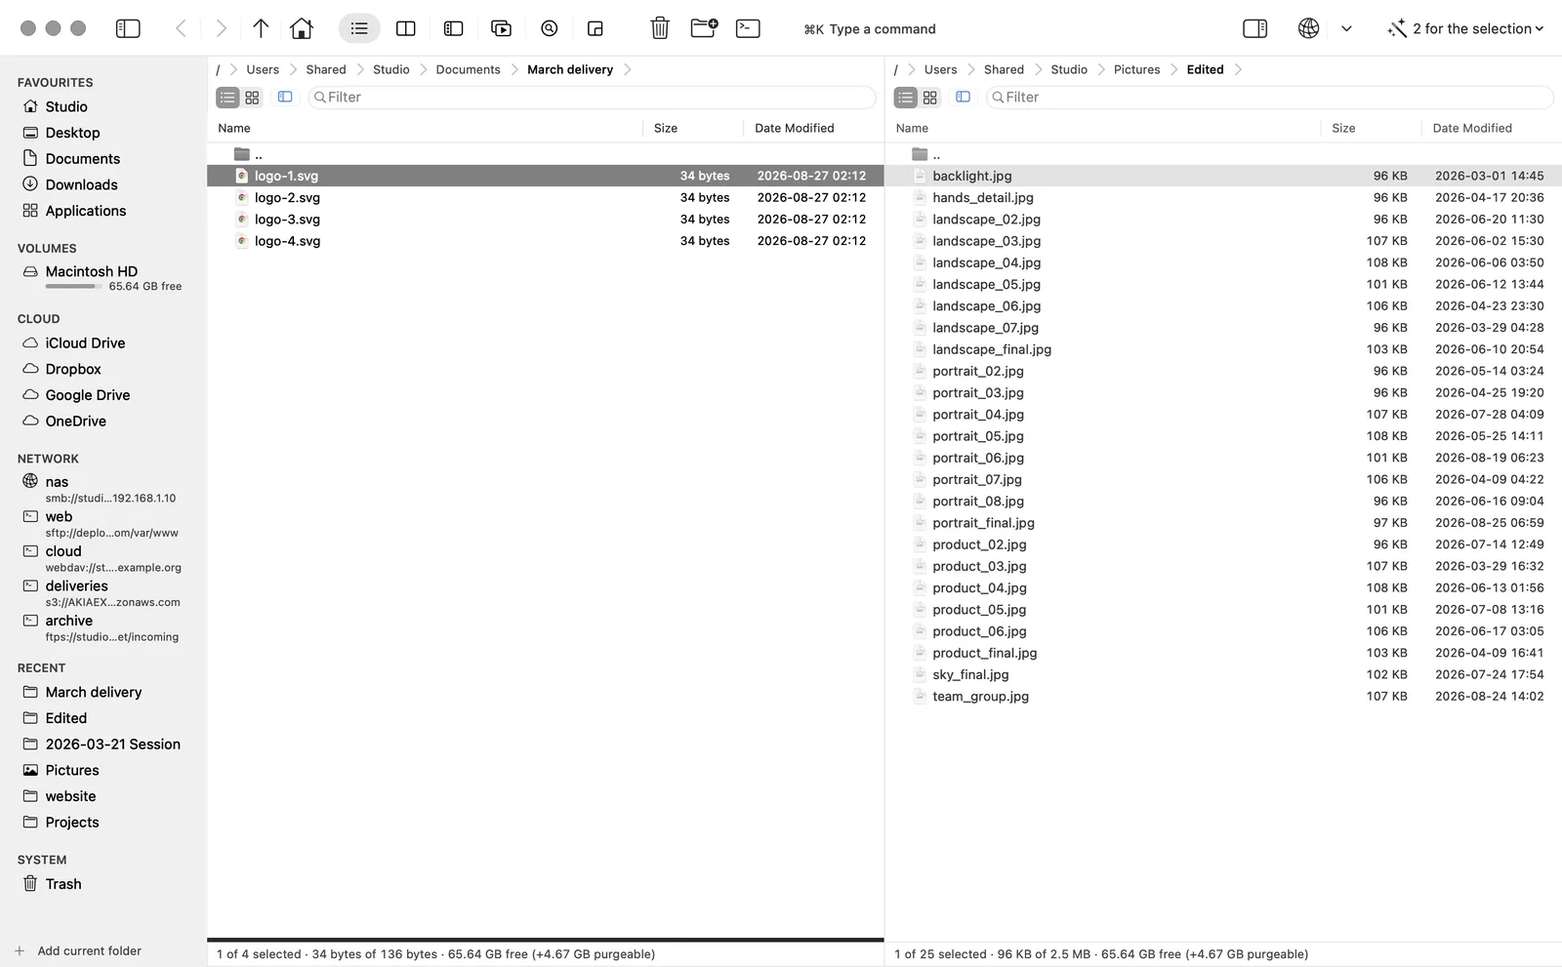Open dropdown chevron next to globe

[x=1346, y=28]
